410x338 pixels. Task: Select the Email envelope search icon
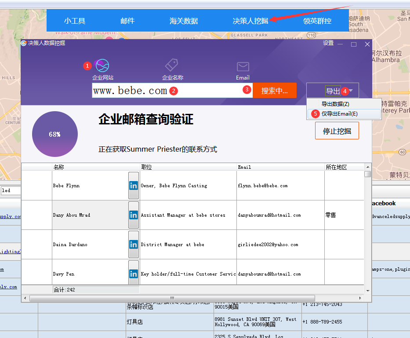(x=243, y=67)
